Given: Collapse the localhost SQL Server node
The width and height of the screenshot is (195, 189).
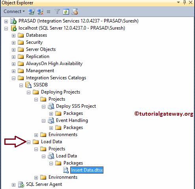Looking at the screenshot, I should 6,28.
